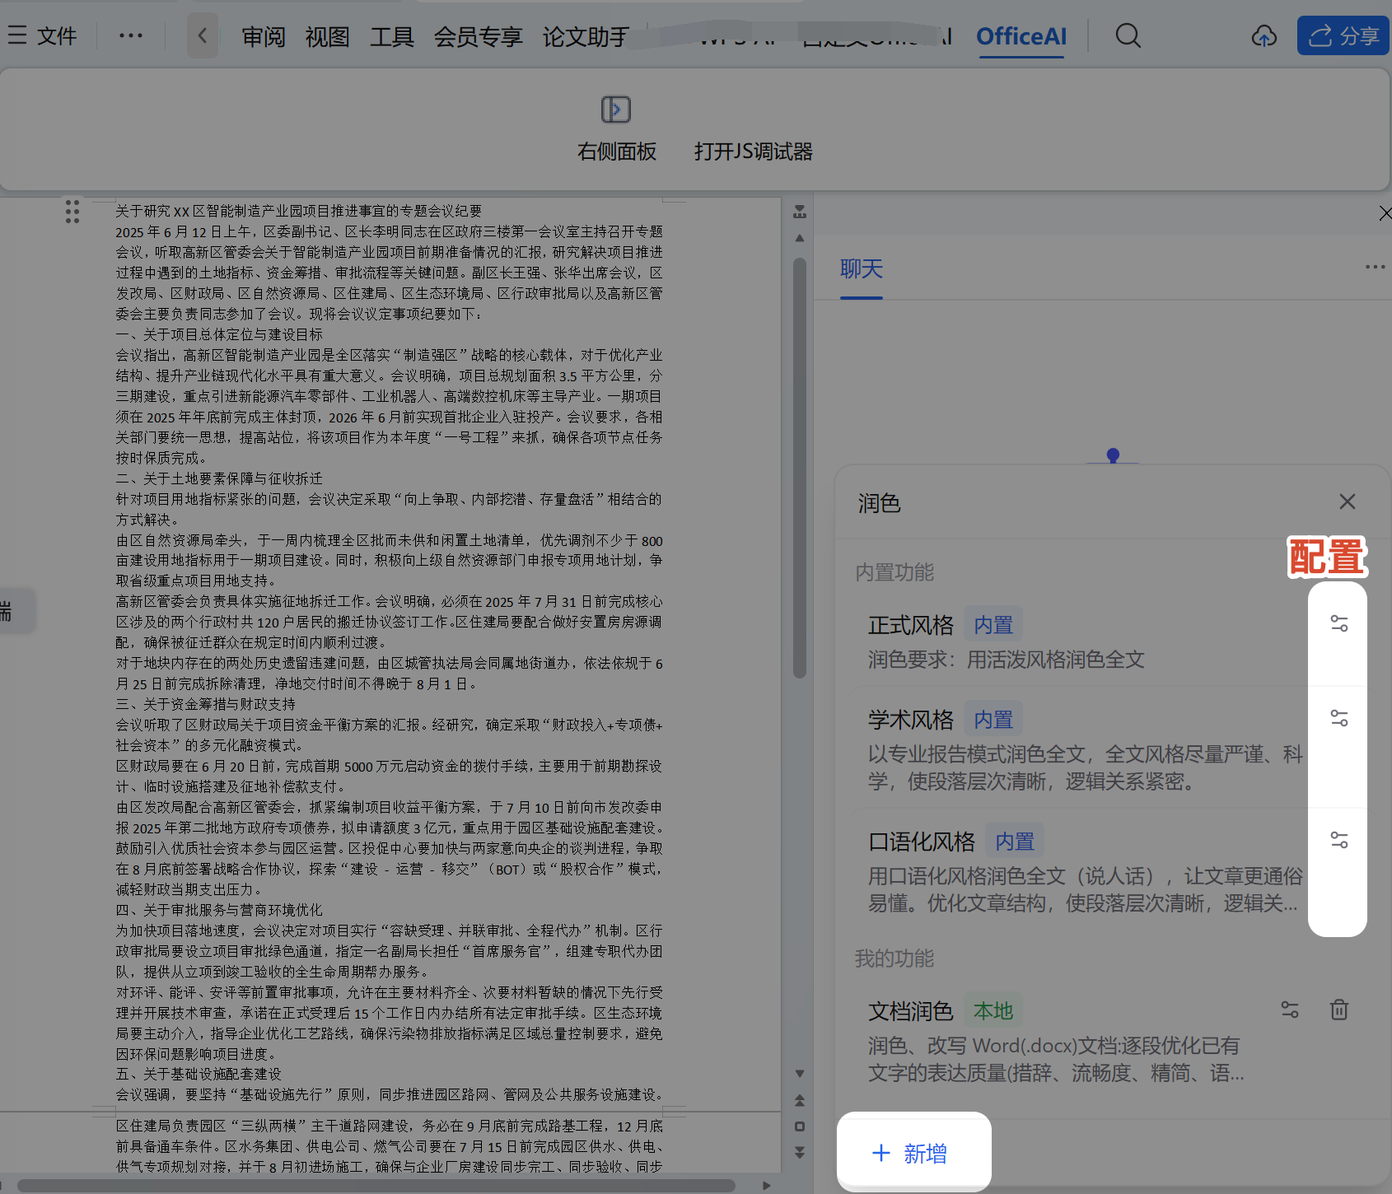Click description 润色要求：用活泼风格润色全文

[1006, 660]
